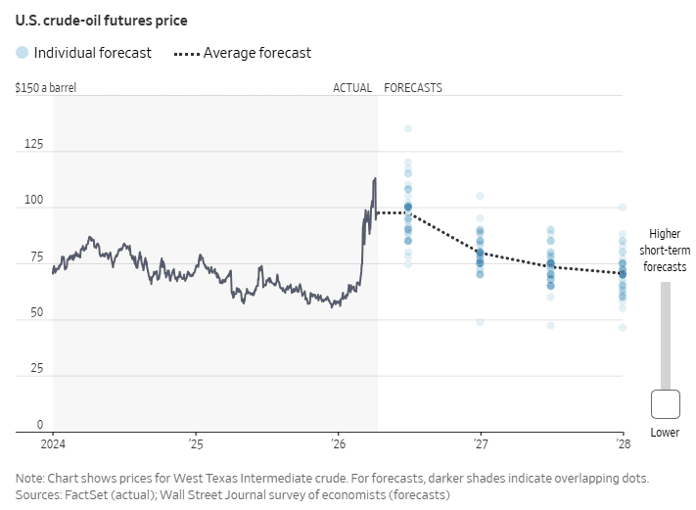Click the FORECASTS section label
696x510 pixels.
click(412, 88)
